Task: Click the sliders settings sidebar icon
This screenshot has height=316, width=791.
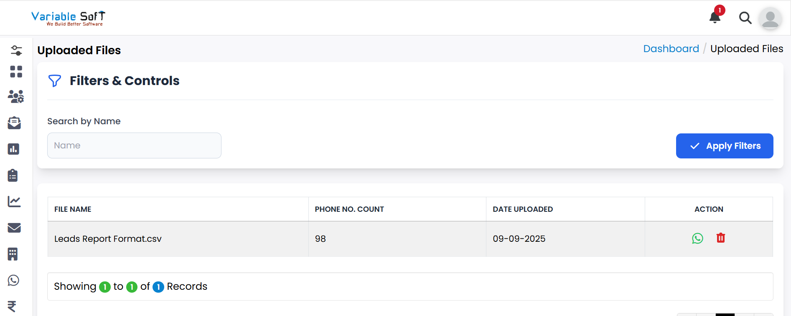Action: (16, 50)
